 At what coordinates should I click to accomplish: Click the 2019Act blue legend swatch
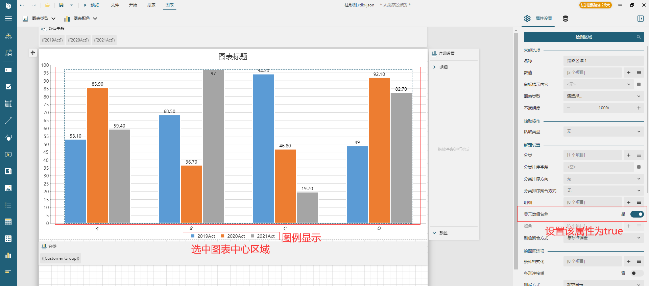(x=193, y=236)
